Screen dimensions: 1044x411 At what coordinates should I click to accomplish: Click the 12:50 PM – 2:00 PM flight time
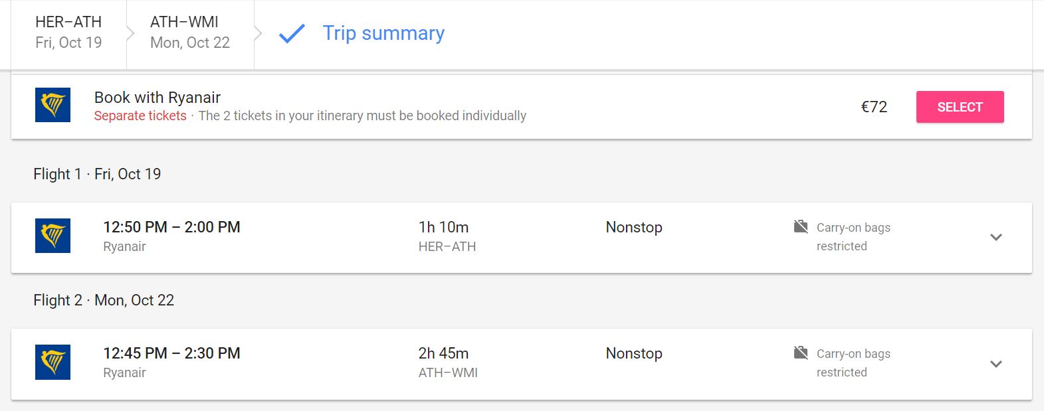point(171,227)
